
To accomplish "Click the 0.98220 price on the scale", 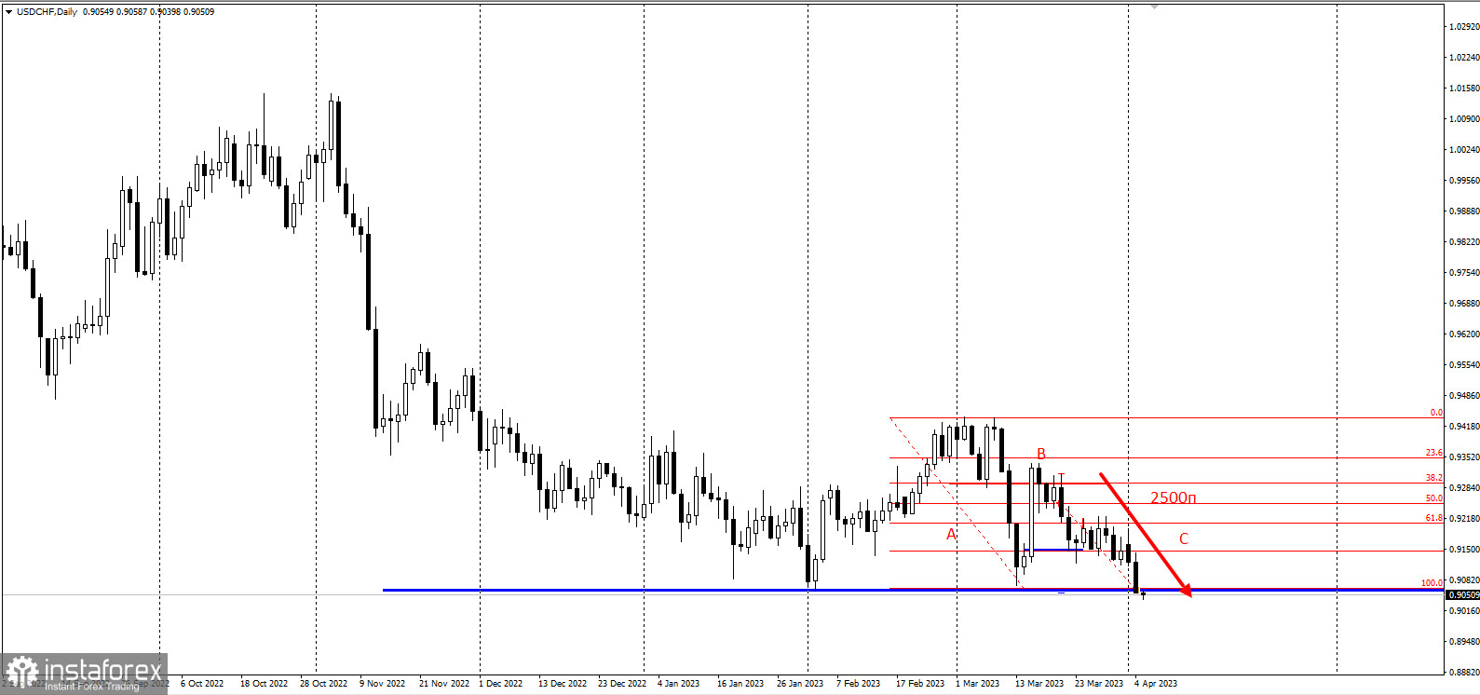I will (x=1464, y=242).
